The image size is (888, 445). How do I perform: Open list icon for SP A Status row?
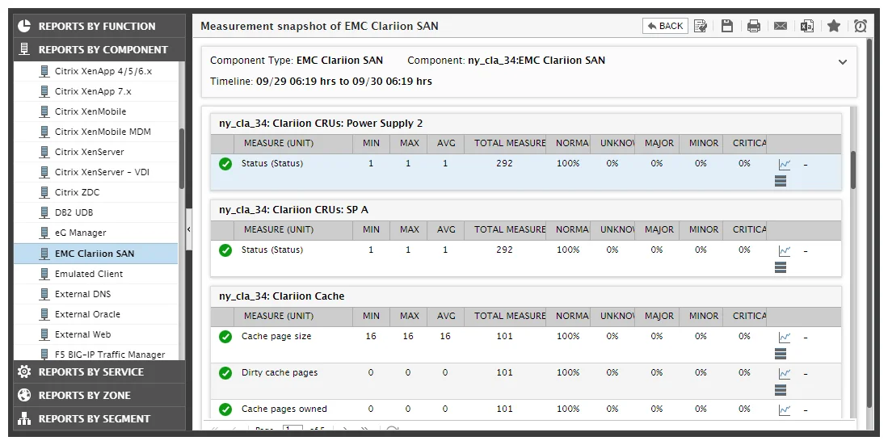(781, 268)
